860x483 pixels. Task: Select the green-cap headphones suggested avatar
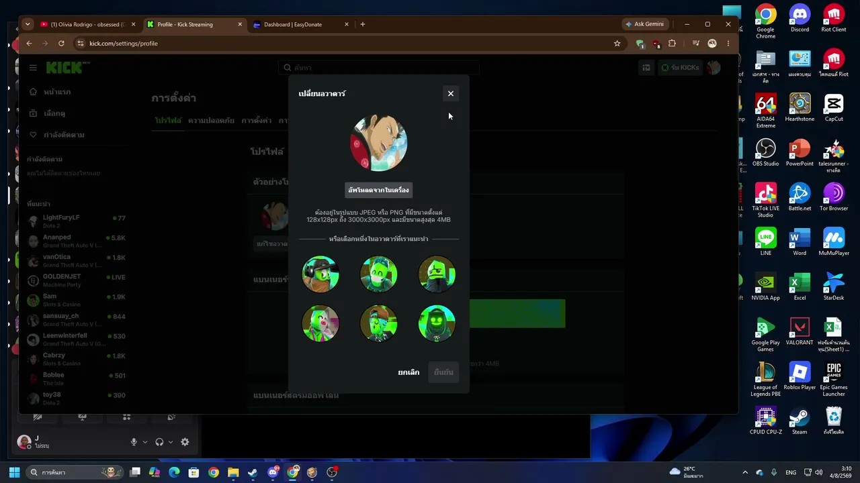320,274
